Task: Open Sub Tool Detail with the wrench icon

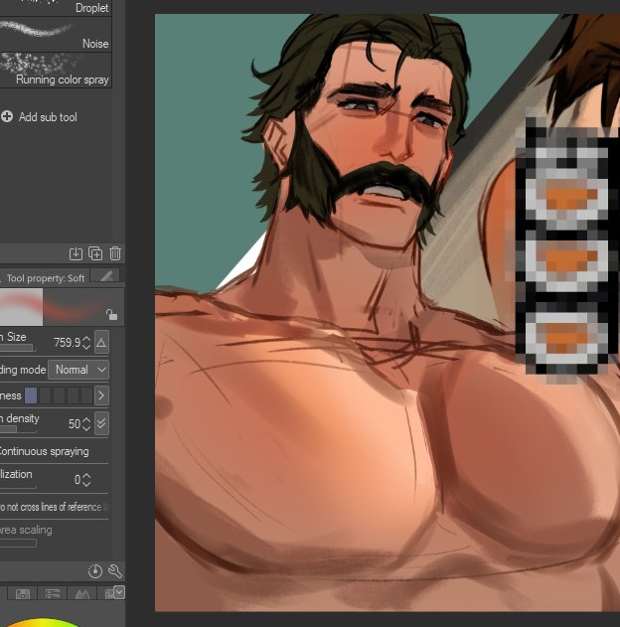Action: coord(115,571)
